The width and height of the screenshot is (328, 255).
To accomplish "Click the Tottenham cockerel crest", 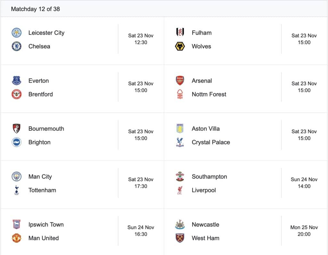I will click(17, 190).
